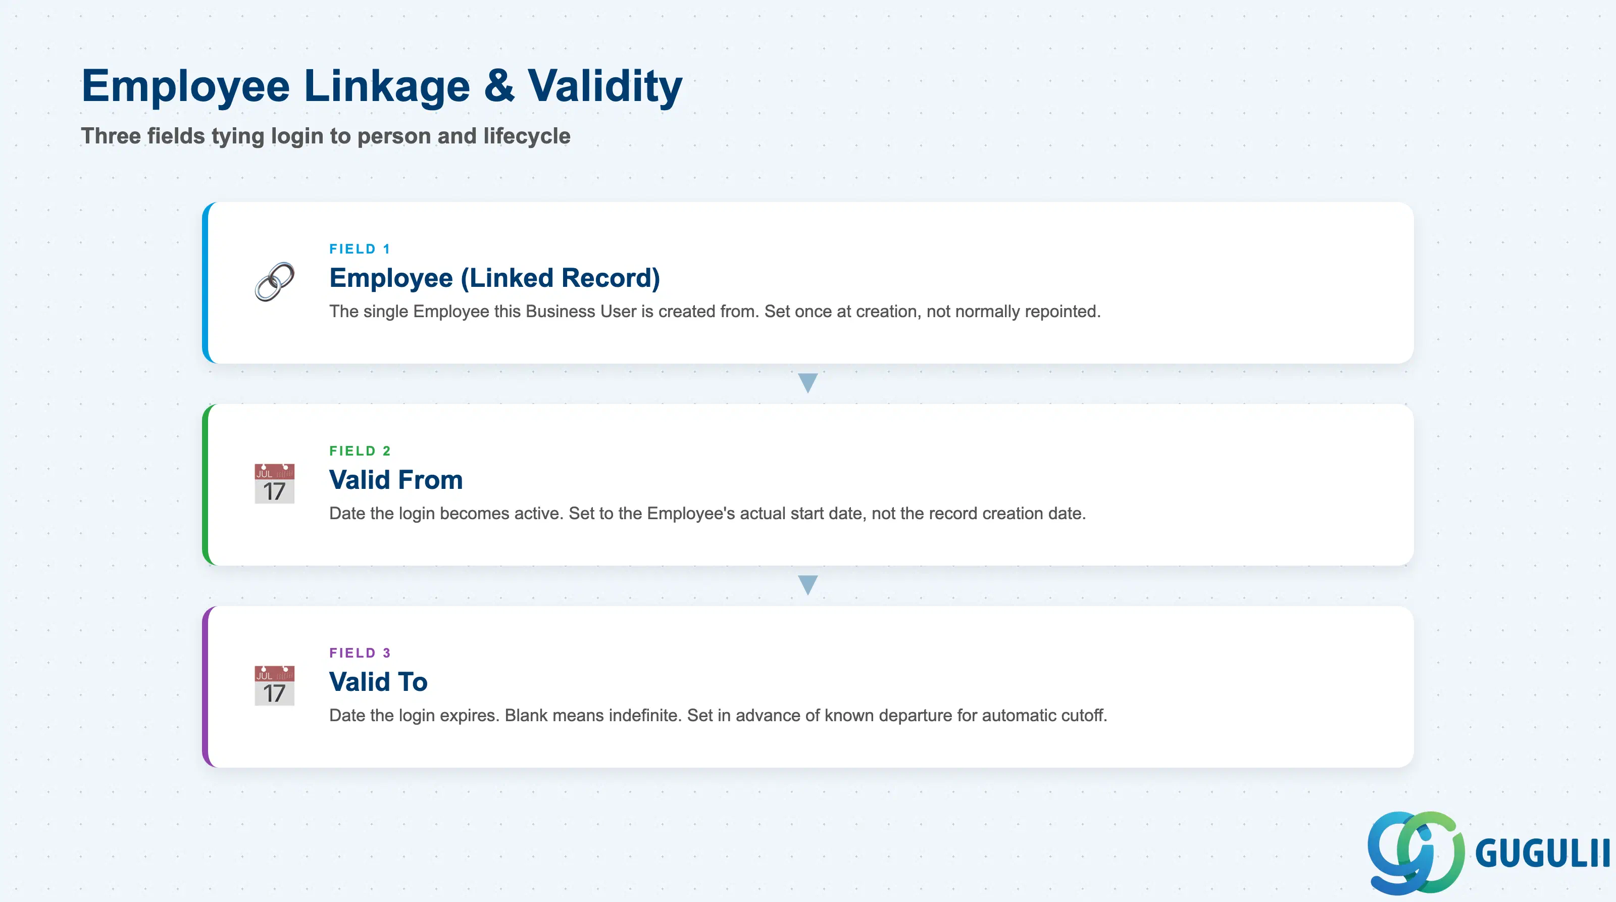Click the FIELD 2 label
This screenshot has height=902, width=1616.
point(360,451)
